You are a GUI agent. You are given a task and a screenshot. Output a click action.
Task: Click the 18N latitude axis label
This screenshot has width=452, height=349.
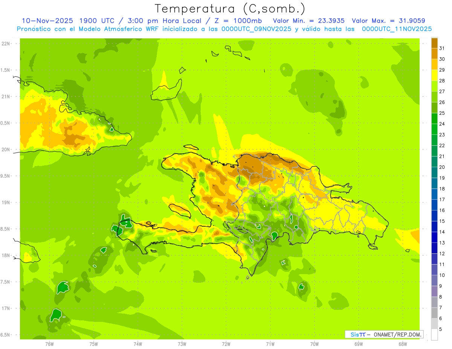tap(6, 256)
